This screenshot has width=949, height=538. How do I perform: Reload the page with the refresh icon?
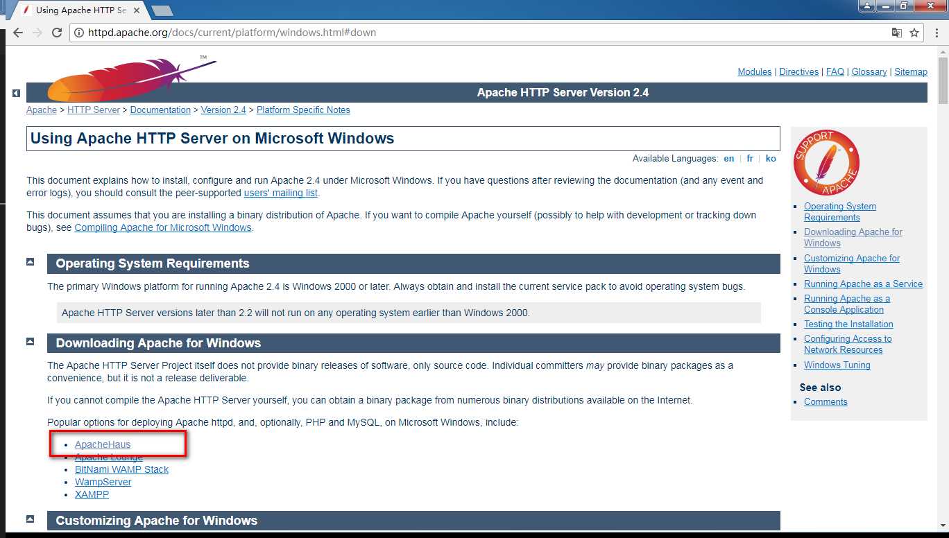[x=57, y=33]
